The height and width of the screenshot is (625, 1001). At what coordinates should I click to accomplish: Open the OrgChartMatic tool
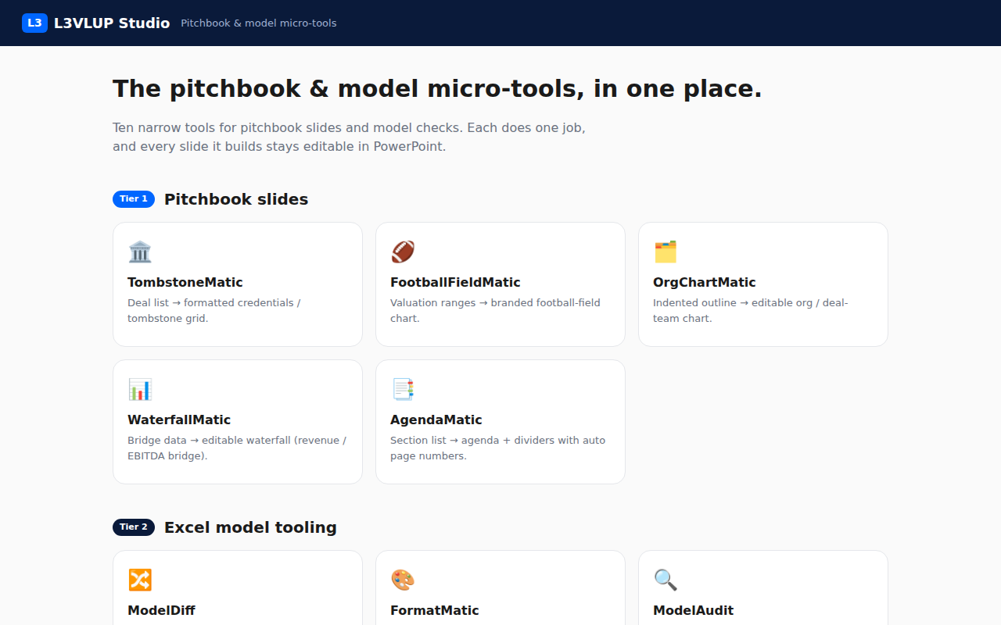pos(763,284)
